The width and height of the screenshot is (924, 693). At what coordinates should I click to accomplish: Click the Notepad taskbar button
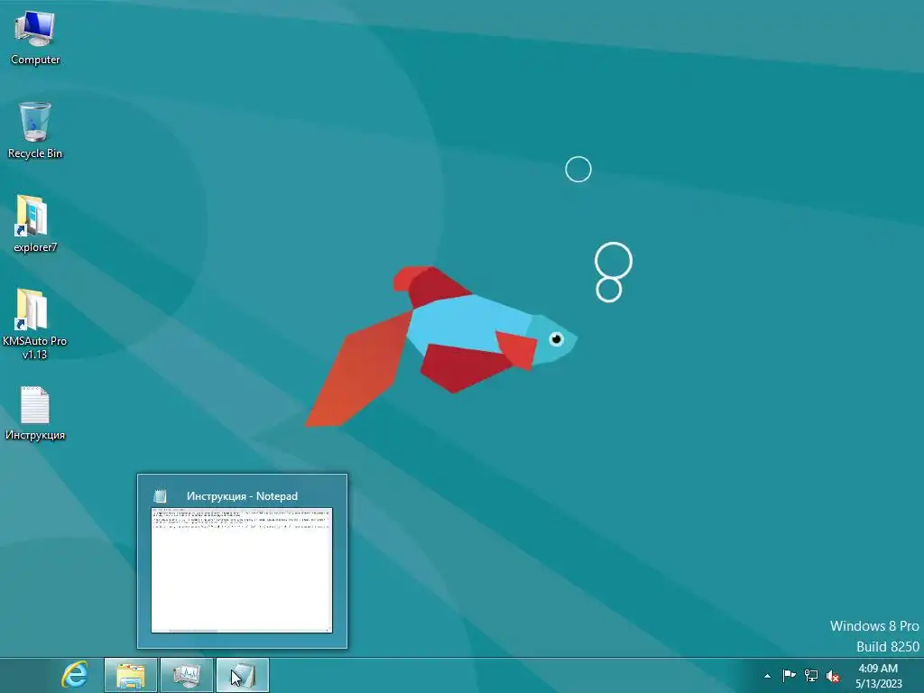(x=243, y=675)
